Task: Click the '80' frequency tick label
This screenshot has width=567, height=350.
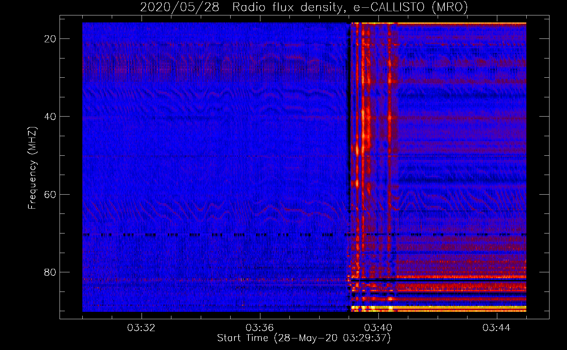Action: [x=50, y=272]
